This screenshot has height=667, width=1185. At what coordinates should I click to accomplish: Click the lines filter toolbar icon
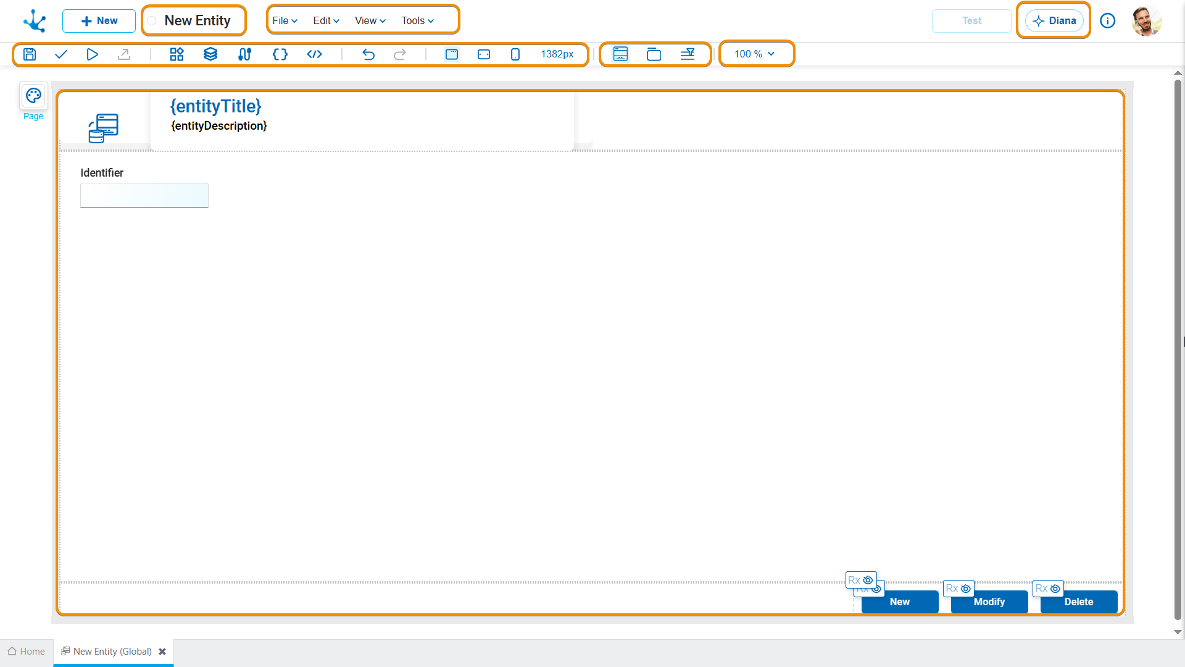pyautogui.click(x=688, y=54)
